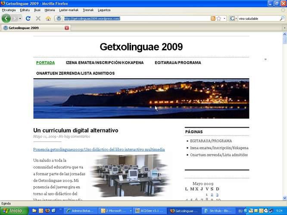Go to the Home page icon
Viewport: 287px width, 215px height.
(x=48, y=18)
